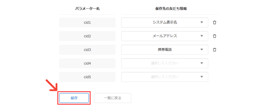276x109 pixels.
Task: Remove the cid3 携帯電話 row
Action: tap(215, 50)
